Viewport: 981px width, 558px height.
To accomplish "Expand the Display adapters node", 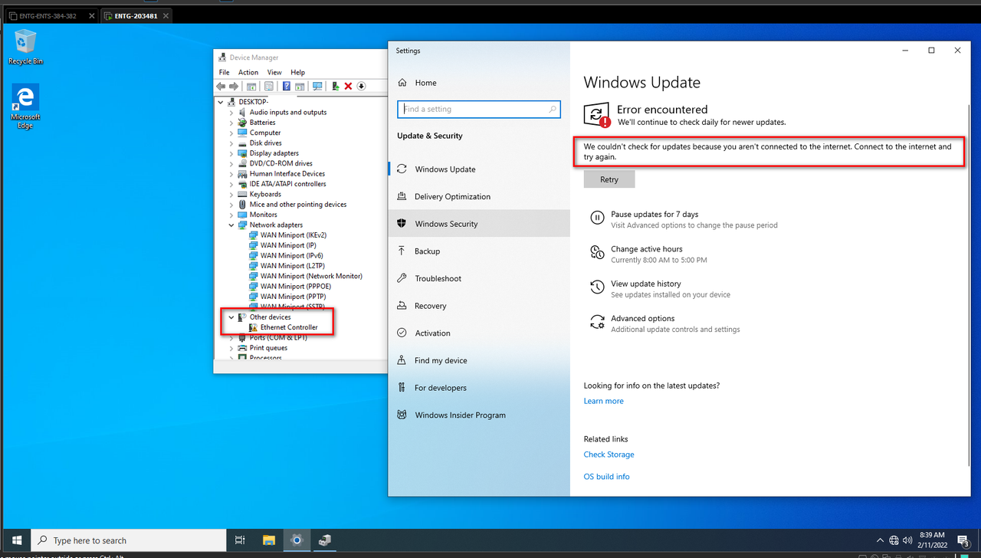I will 231,153.
